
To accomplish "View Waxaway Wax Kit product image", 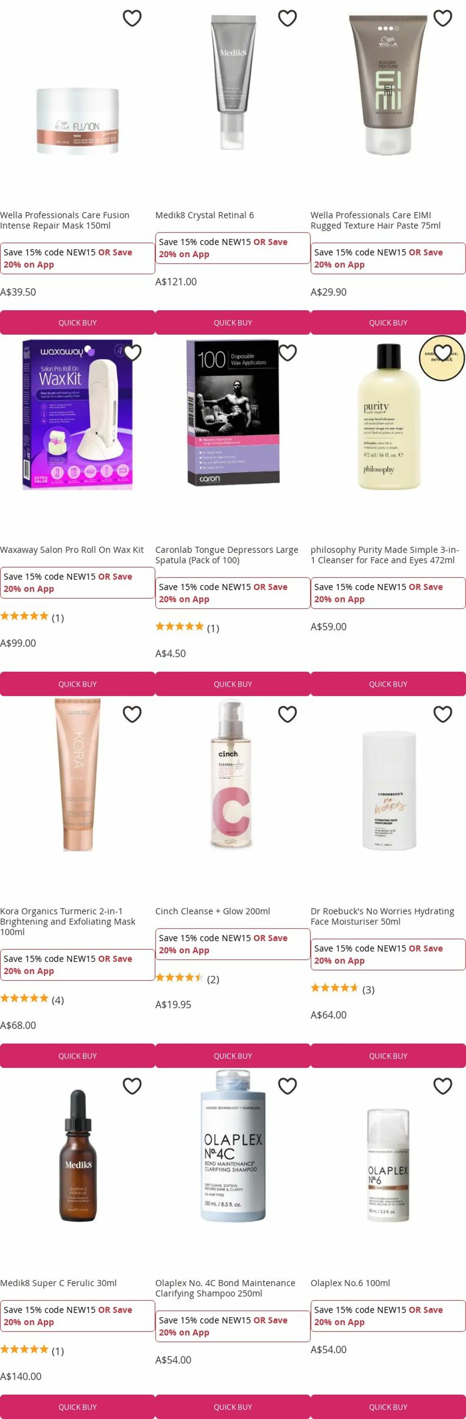I will click(78, 414).
